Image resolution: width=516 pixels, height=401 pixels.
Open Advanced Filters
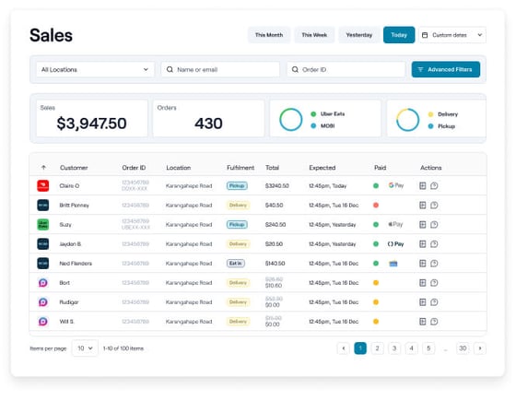[x=446, y=69]
